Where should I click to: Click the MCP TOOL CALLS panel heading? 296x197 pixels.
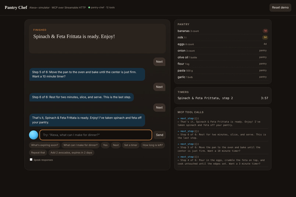tap(191, 112)
